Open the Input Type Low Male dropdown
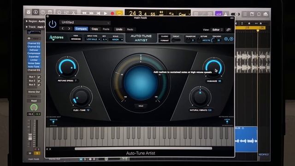 pyautogui.click(x=93, y=39)
